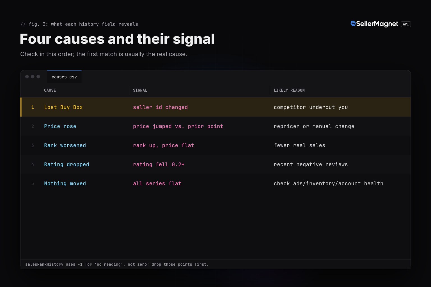Click row number 2 beside Price rose

(x=33, y=126)
